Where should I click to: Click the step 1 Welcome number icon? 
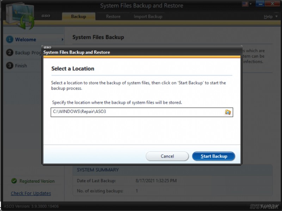pos(10,40)
